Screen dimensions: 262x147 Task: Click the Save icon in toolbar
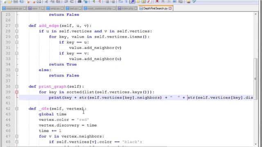(16, 2)
